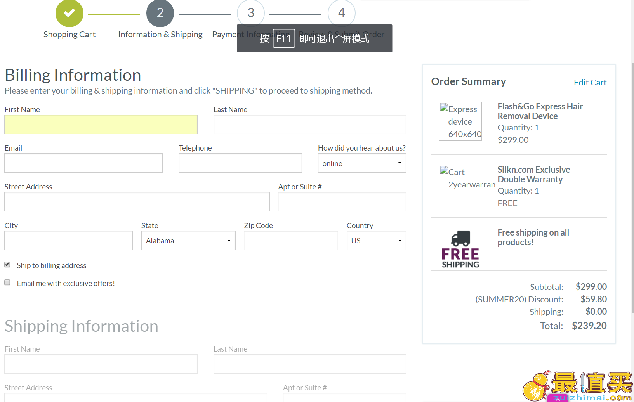
Task: Click into the Telephone input field
Action: 240,163
